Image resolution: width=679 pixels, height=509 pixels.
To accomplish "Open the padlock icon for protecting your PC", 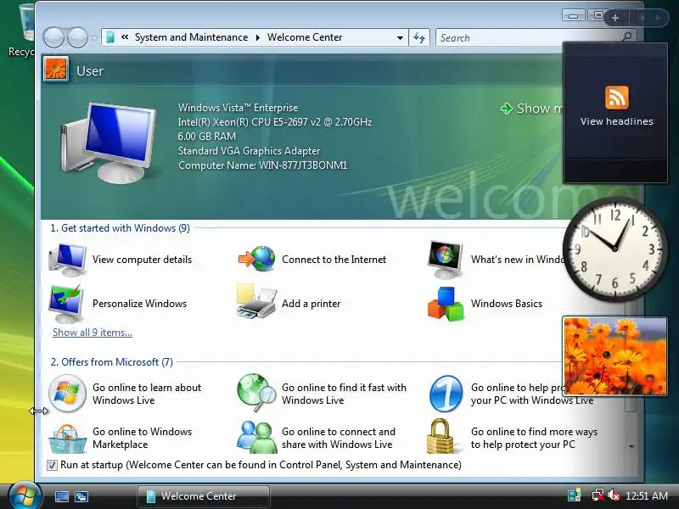I will 440,436.
